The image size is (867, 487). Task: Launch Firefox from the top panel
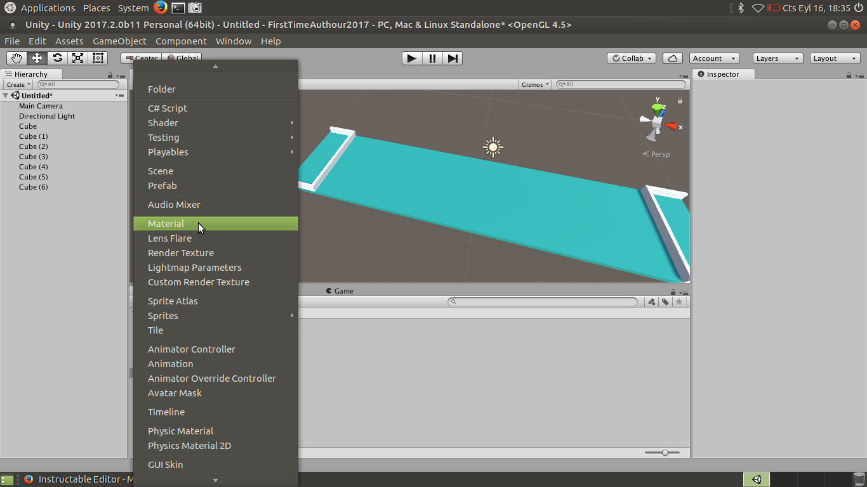tap(160, 8)
